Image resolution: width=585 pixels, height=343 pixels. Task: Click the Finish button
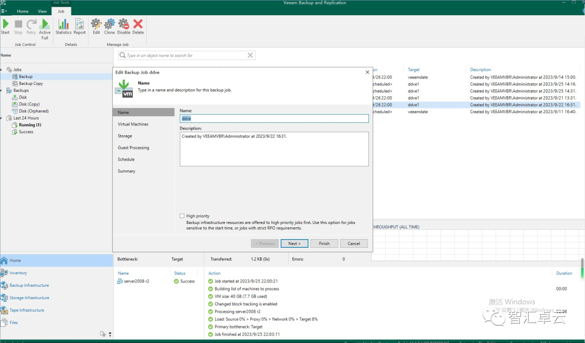click(324, 243)
